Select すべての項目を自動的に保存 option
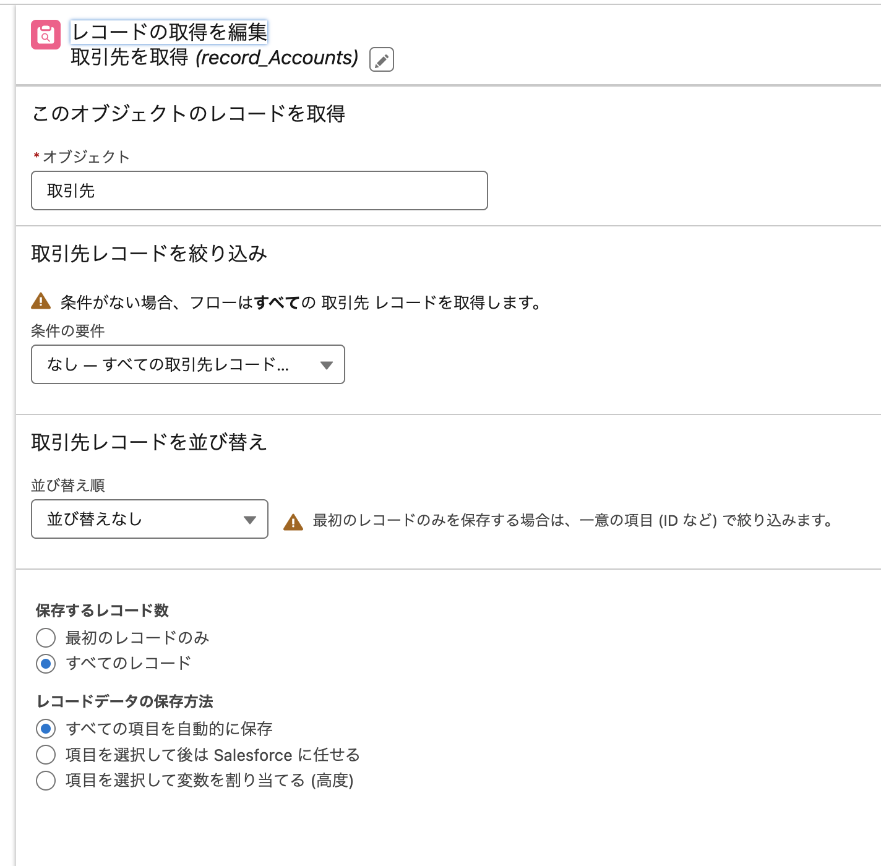Image resolution: width=881 pixels, height=866 pixels. [x=45, y=729]
